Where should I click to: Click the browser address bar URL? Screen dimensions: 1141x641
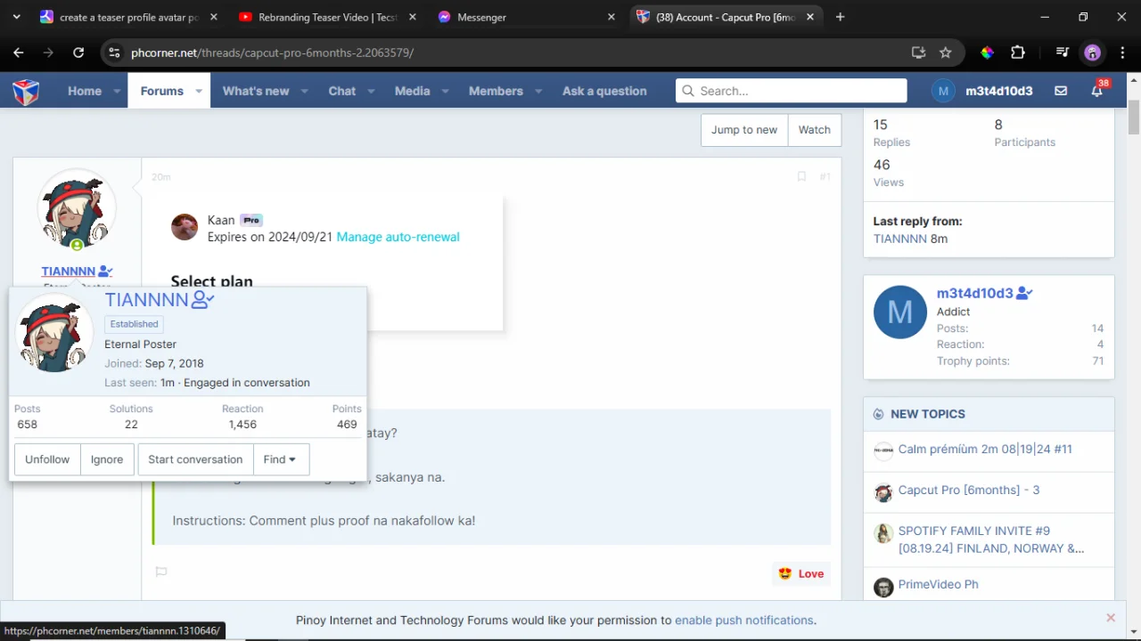click(273, 53)
